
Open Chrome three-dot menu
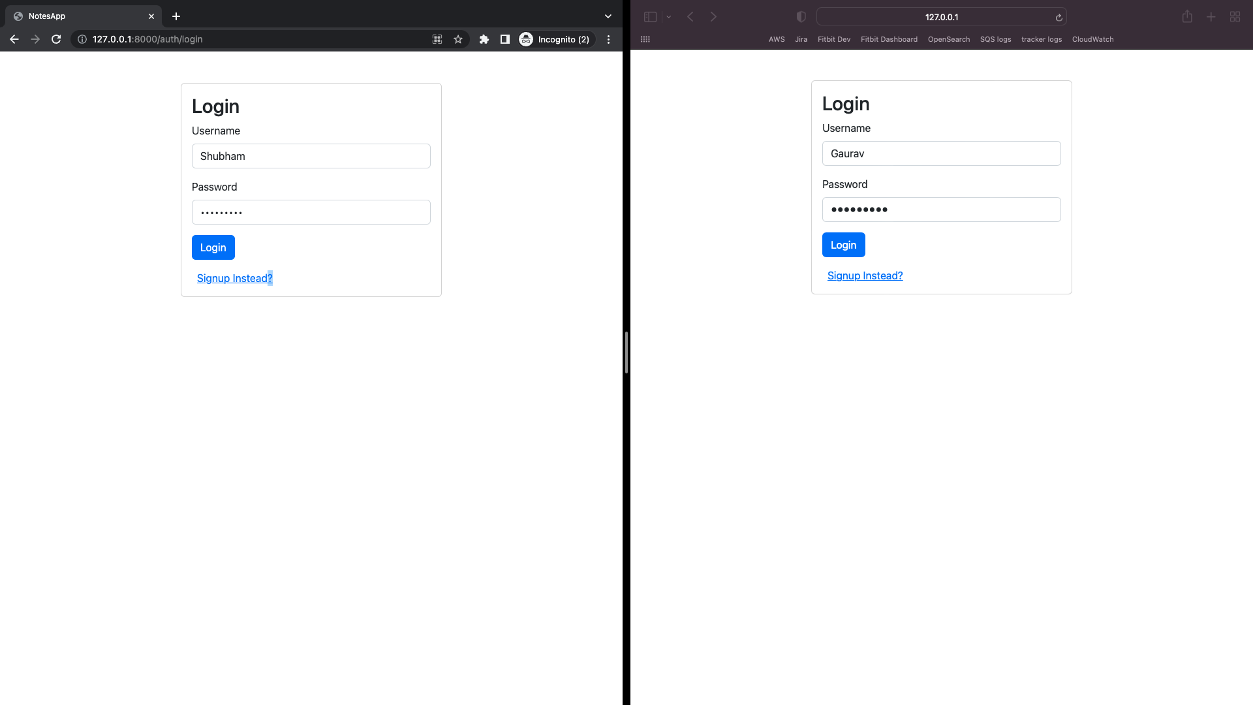(x=608, y=39)
